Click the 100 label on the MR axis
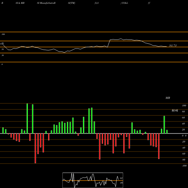Screen dimensions: 188x188 pyautogui.click(x=184, y=106)
